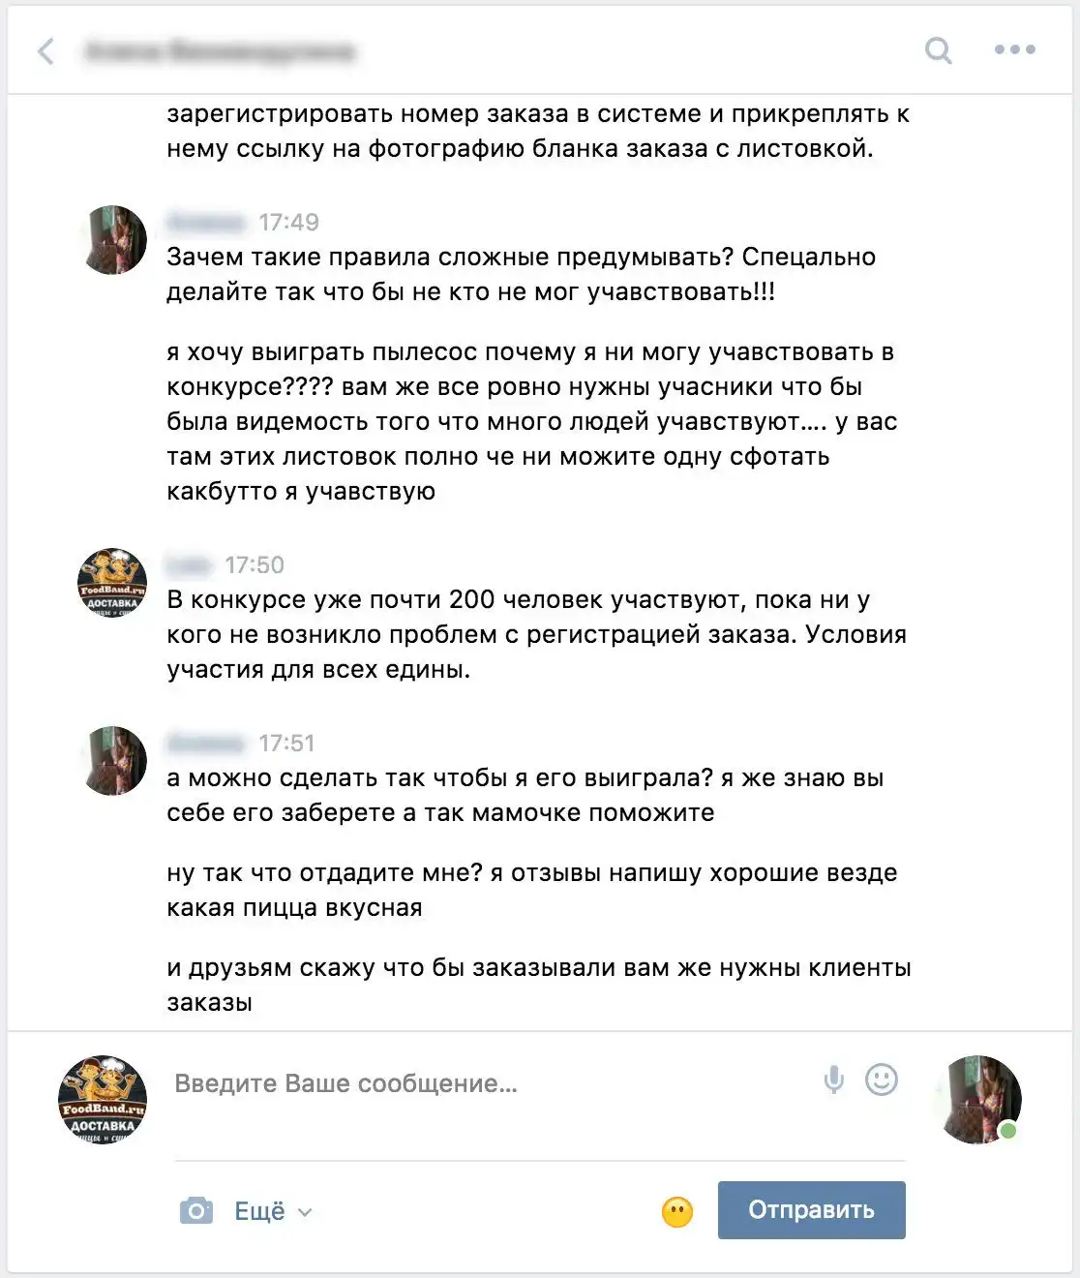Open recipient's avatar with online indicator
Image resolution: width=1080 pixels, height=1278 pixels.
[978, 1100]
